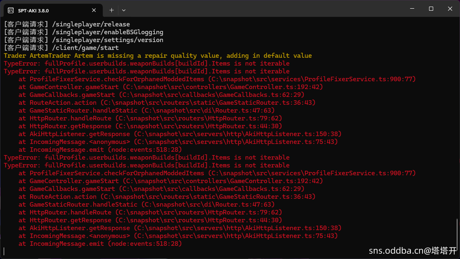The width and height of the screenshot is (460, 259).
Task: Expand the new tab profile dropdown chevron
Action: click(124, 10)
